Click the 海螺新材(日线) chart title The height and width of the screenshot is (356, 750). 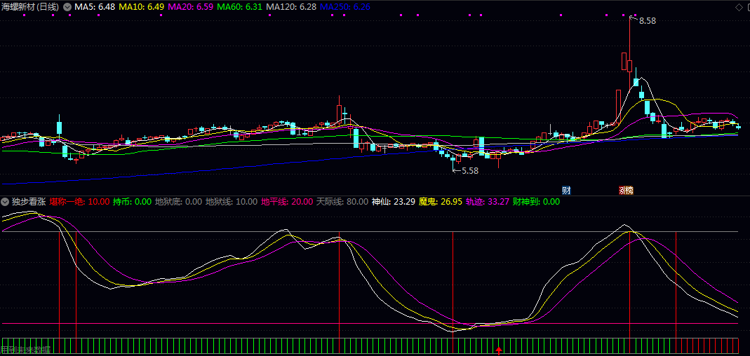(x=30, y=7)
